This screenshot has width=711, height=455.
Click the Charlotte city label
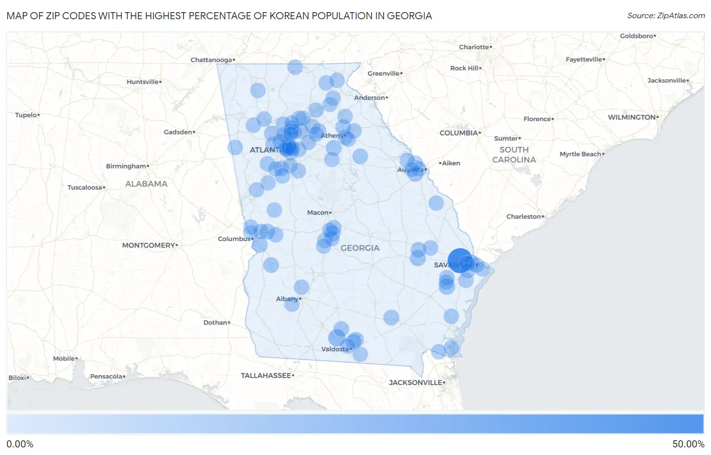coord(474,47)
